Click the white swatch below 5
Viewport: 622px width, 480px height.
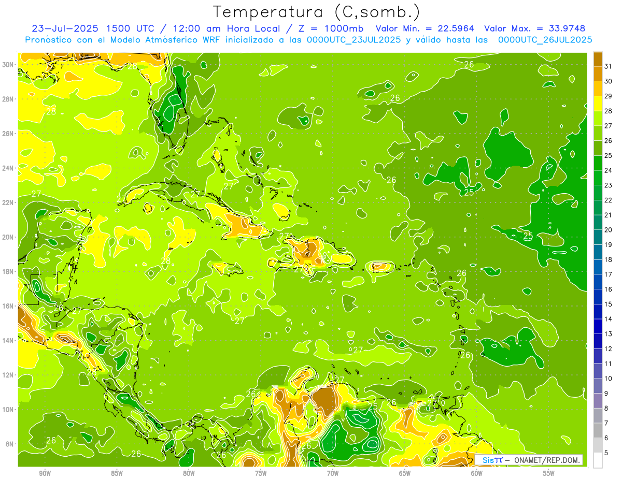[x=598, y=460]
